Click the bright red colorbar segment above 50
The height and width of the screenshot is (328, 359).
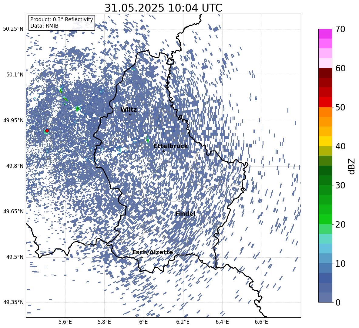(x=325, y=102)
